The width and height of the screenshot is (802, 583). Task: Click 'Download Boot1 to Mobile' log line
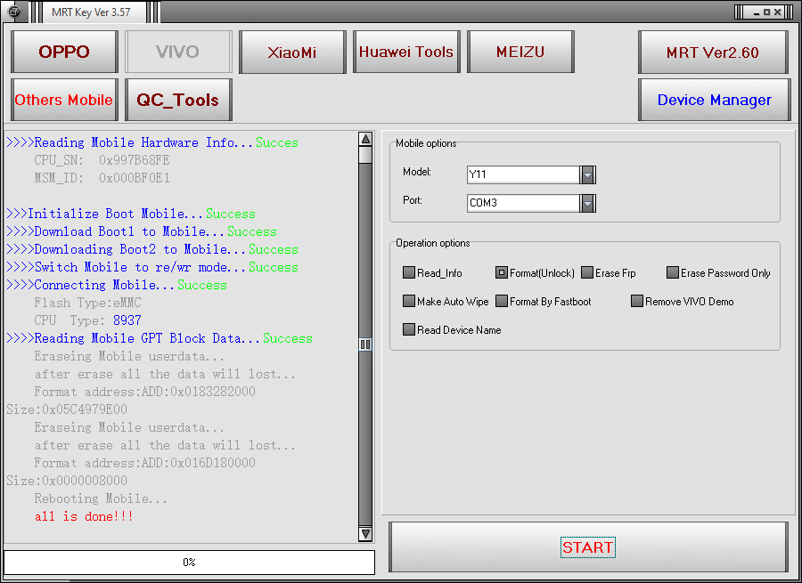coord(142,231)
